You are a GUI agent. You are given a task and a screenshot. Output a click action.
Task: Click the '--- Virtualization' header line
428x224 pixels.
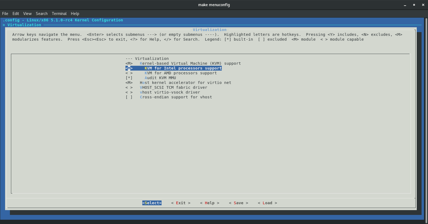point(147,59)
